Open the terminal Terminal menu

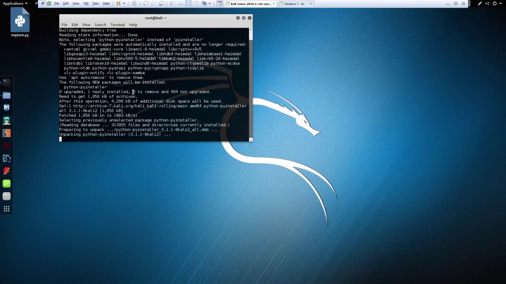click(x=117, y=25)
